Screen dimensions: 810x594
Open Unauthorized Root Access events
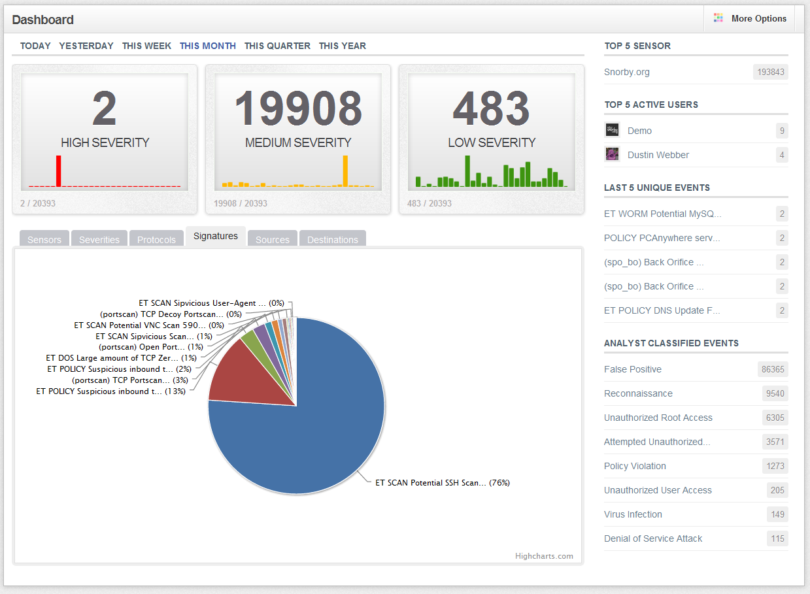point(658,418)
